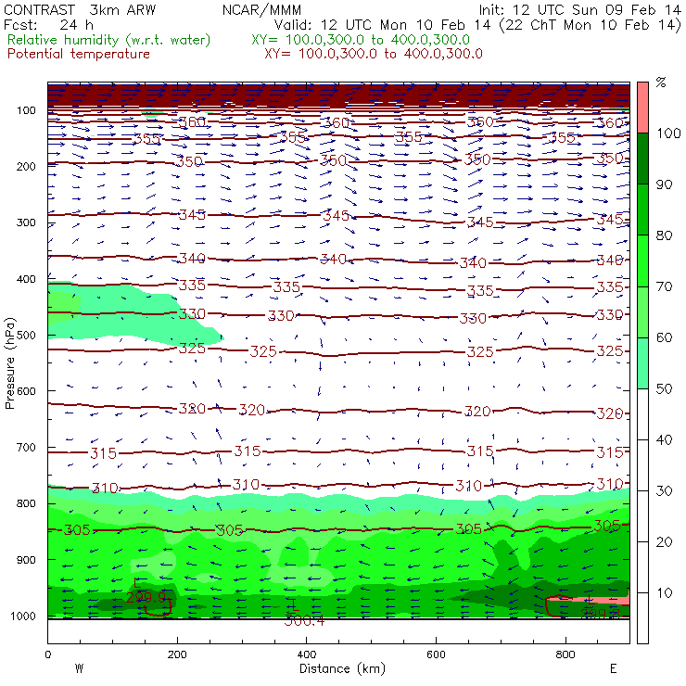Click the 300 tick on the pressure axis
The height and width of the screenshot is (686, 686).
(26, 222)
